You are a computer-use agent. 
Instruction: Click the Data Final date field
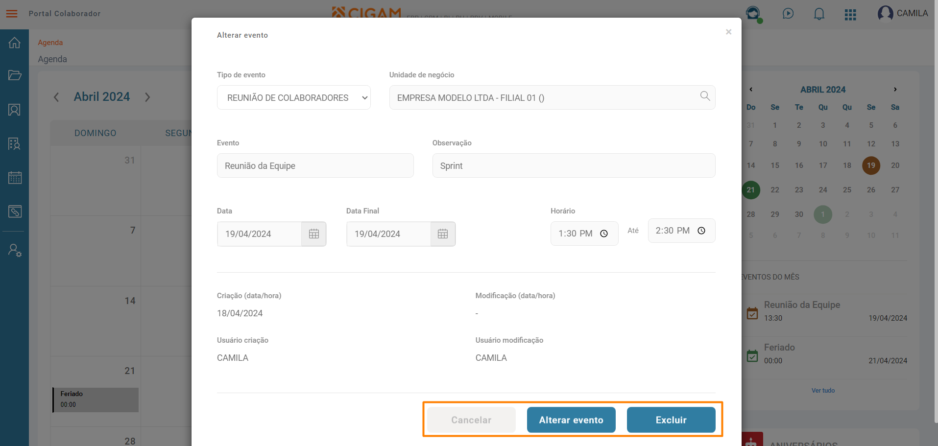pos(389,234)
